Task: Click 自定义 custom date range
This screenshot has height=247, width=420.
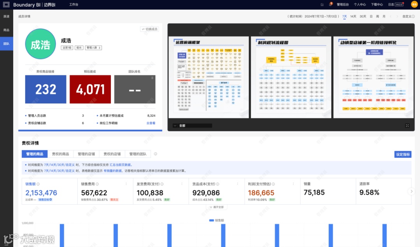Action: pos(407,16)
